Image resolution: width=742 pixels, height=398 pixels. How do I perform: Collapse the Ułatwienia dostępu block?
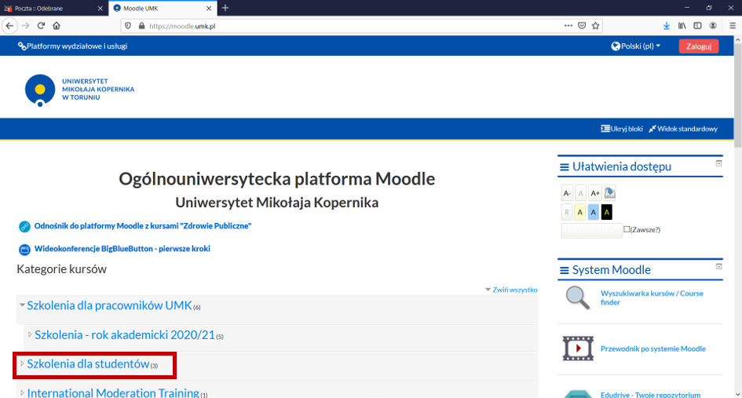718,163
